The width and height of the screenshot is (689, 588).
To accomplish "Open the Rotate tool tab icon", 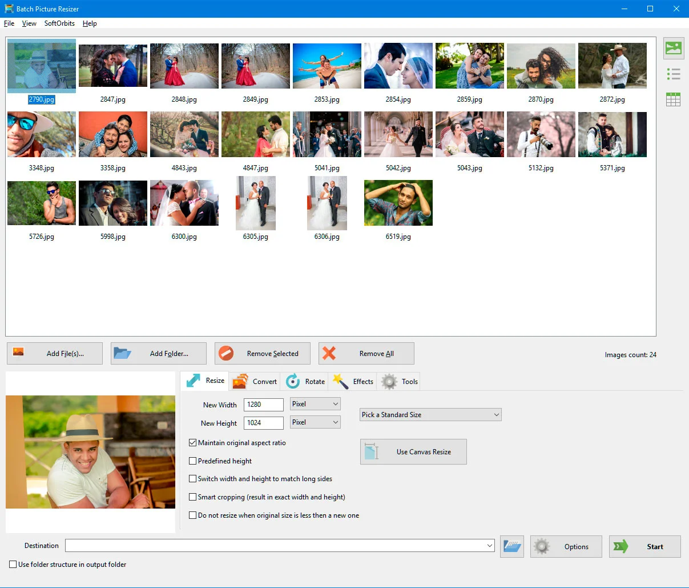I will (x=292, y=381).
